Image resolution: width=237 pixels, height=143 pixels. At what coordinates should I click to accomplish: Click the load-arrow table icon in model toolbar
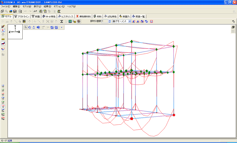point(24,21)
